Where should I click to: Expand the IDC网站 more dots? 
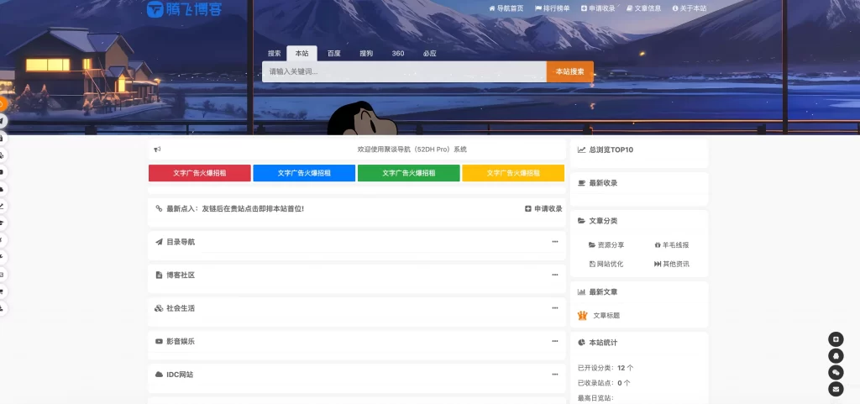click(x=555, y=375)
